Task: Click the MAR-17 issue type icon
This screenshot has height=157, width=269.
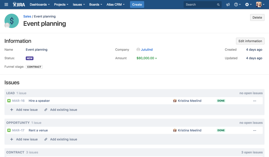Action: point(9,130)
